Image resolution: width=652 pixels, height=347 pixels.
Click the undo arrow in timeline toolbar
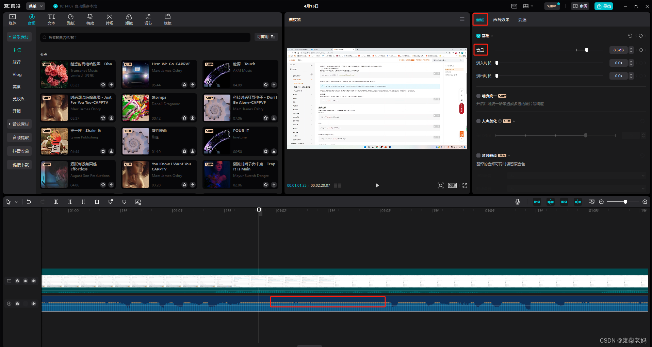tap(29, 202)
